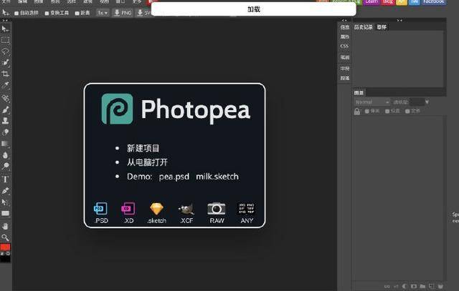Select the Blur drop tool
The height and width of the screenshot is (291, 459).
5,155
